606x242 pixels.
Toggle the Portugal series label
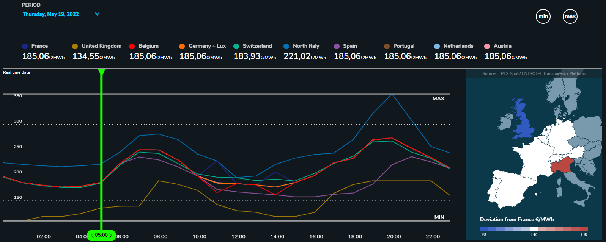tap(404, 46)
